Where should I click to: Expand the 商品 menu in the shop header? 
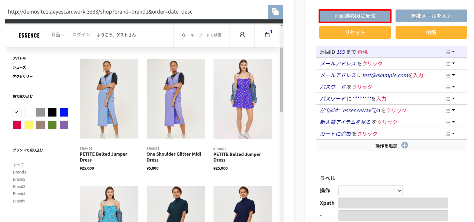pyautogui.click(x=58, y=35)
